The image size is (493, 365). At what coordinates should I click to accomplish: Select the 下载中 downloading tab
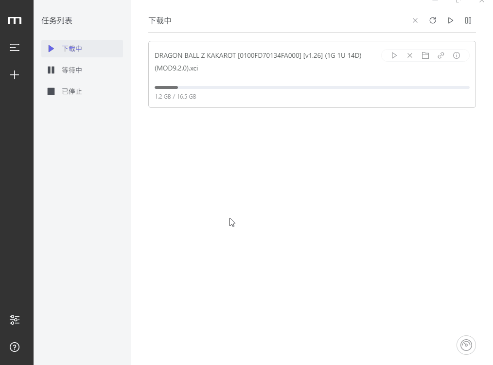click(82, 49)
